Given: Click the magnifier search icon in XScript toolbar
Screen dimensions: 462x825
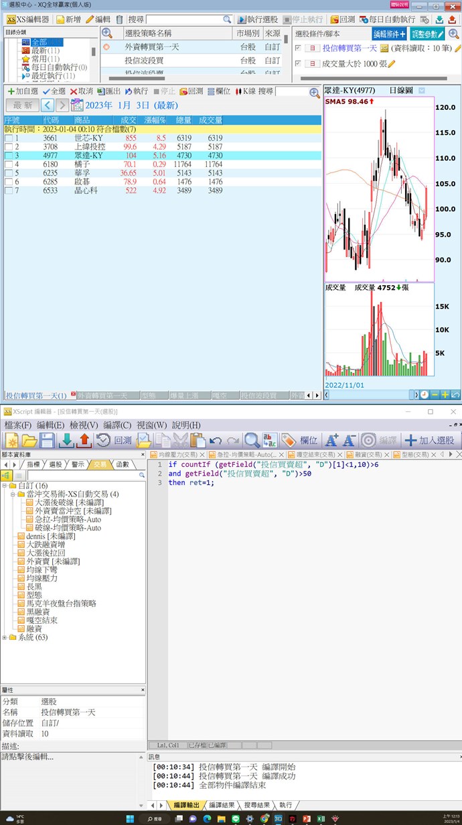Looking at the screenshot, I should (252, 440).
